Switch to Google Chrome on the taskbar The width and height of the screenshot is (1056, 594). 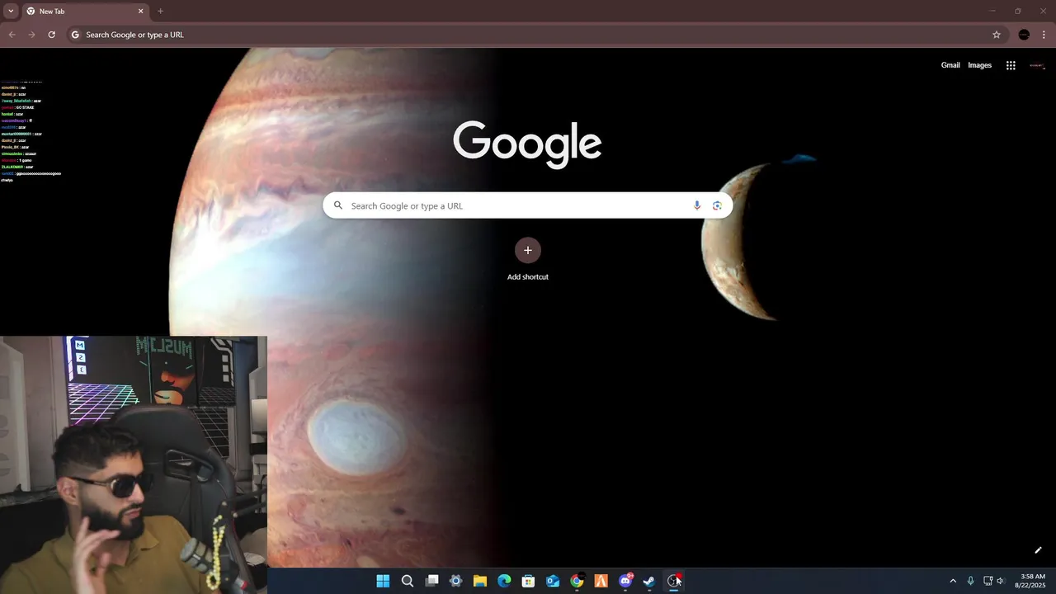click(x=577, y=581)
